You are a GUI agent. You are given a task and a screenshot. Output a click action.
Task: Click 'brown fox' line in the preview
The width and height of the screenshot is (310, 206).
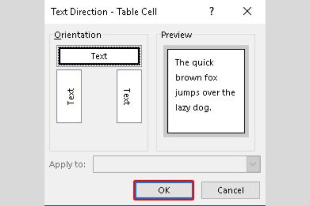[x=196, y=78]
